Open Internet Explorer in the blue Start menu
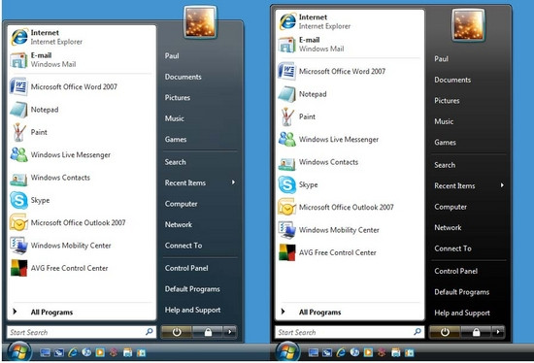The image size is (534, 363). pos(82,37)
